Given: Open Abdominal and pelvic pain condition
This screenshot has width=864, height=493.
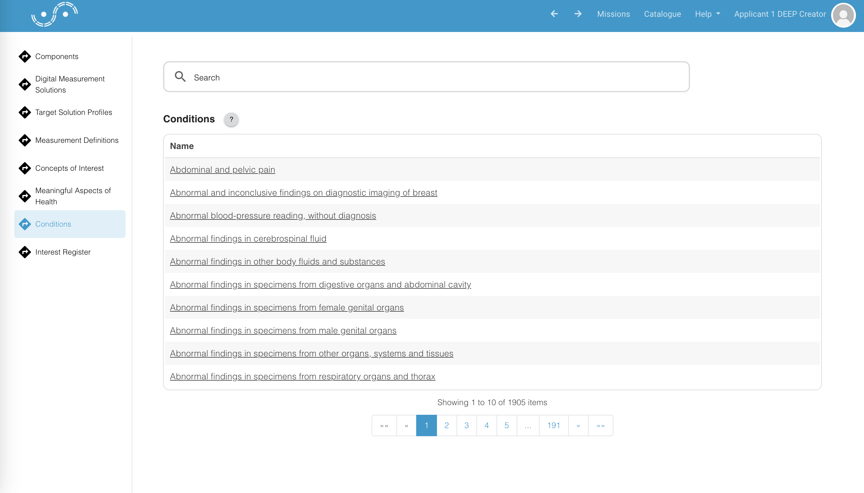Looking at the screenshot, I should tap(222, 170).
